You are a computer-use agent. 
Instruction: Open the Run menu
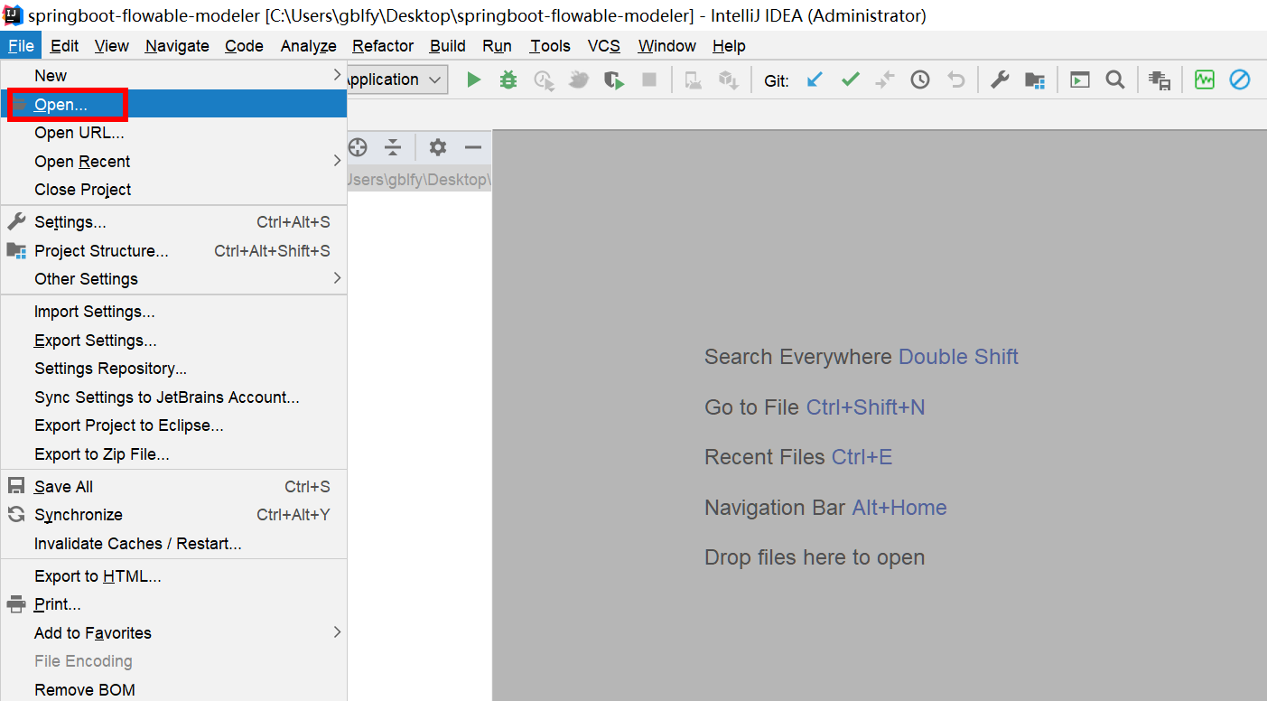point(497,46)
